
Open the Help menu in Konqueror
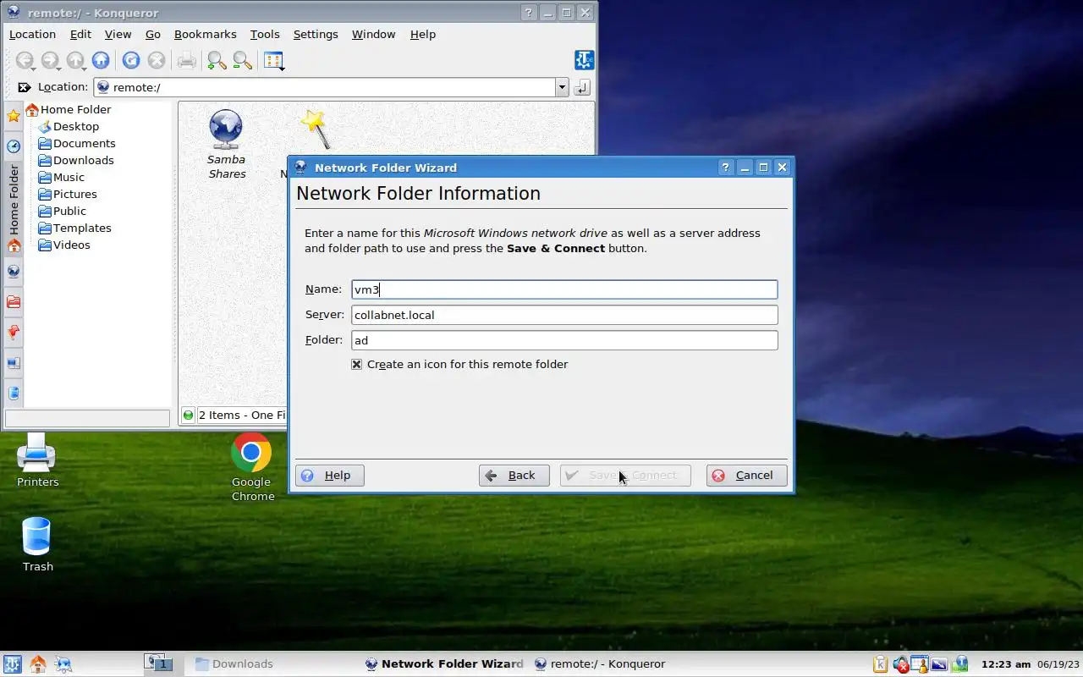point(422,34)
